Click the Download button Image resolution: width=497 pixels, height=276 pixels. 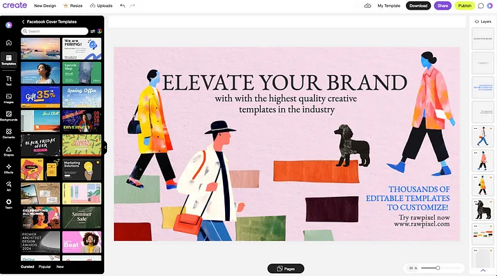tap(417, 6)
